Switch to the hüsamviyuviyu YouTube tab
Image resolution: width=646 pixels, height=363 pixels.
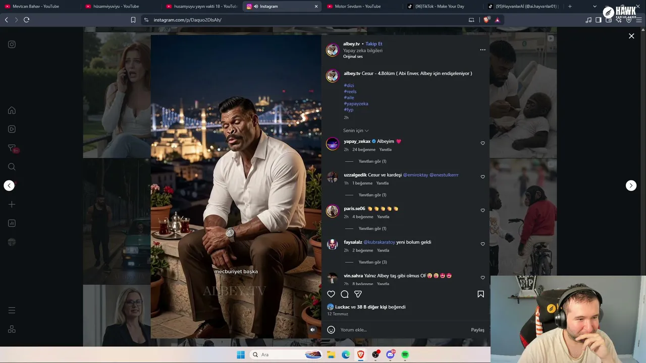(x=120, y=7)
